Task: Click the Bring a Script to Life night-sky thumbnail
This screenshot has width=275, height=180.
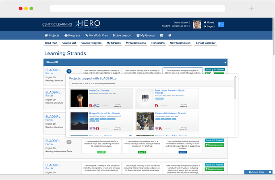Action: pyautogui.click(x=79, y=121)
